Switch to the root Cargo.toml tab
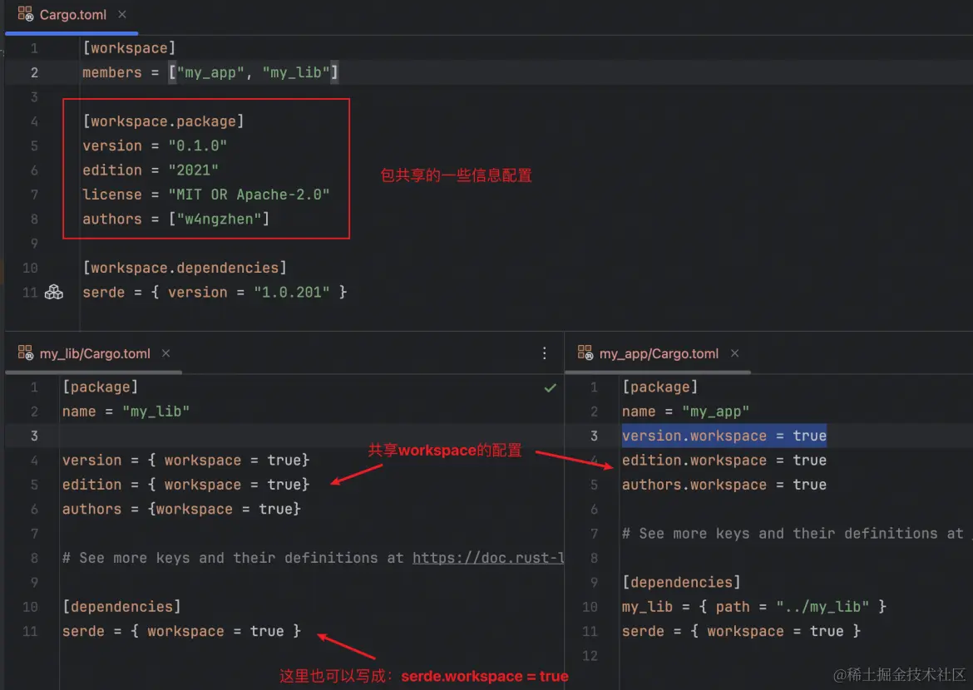The height and width of the screenshot is (690, 973). click(x=72, y=15)
